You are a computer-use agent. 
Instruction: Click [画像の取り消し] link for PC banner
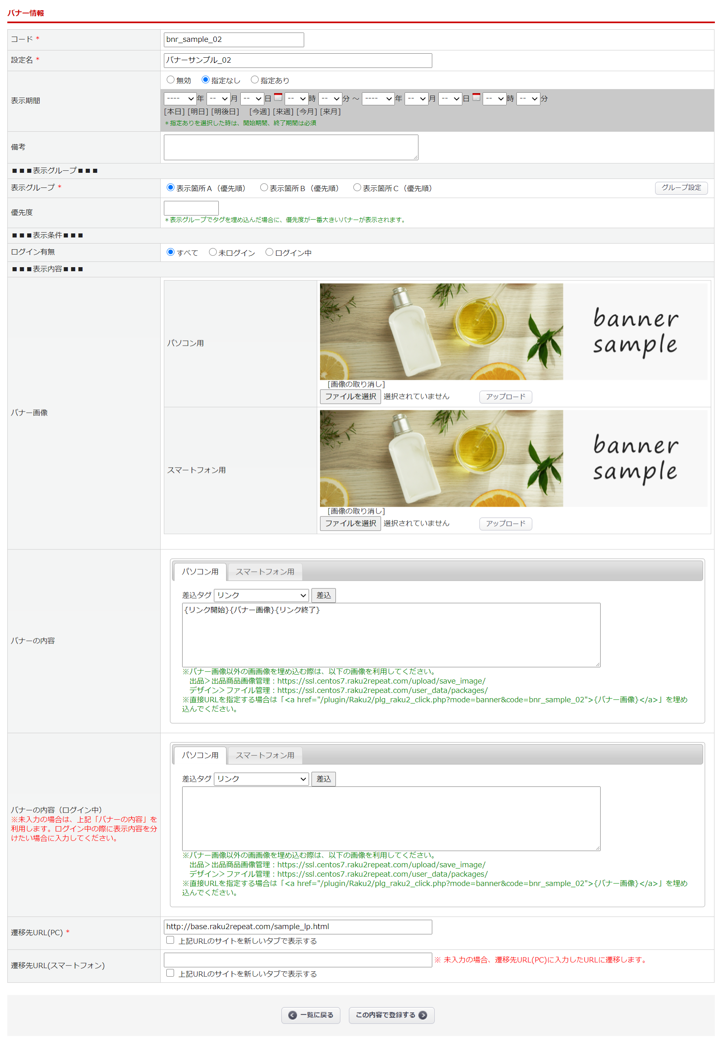pyautogui.click(x=356, y=384)
